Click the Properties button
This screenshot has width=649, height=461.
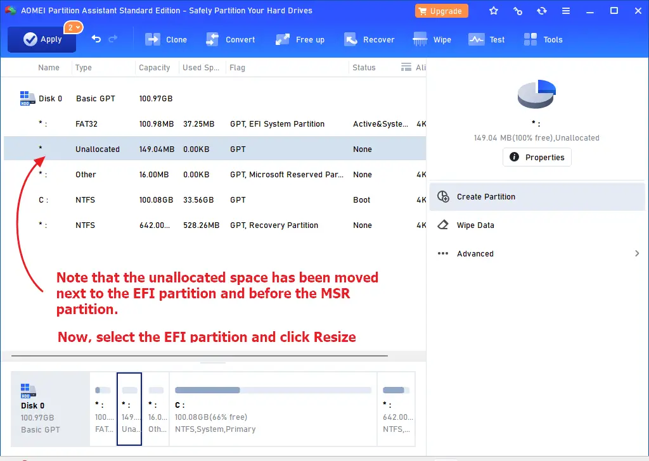537,157
